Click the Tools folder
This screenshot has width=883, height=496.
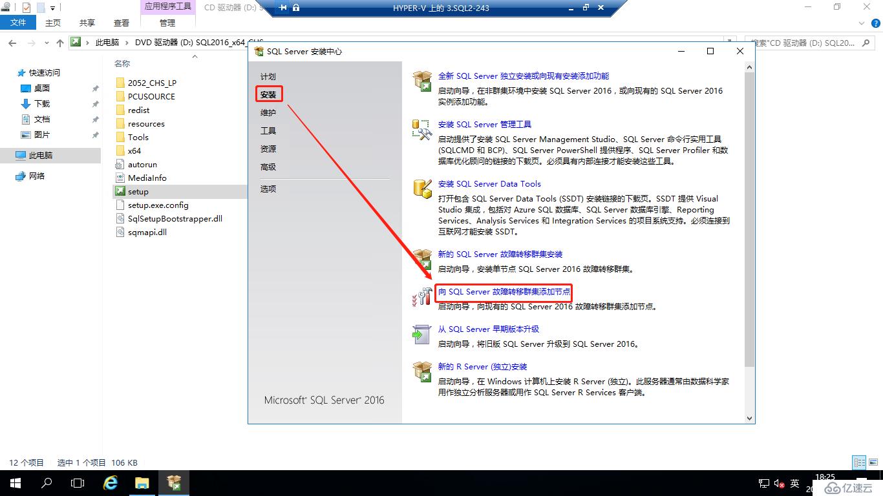(x=138, y=138)
